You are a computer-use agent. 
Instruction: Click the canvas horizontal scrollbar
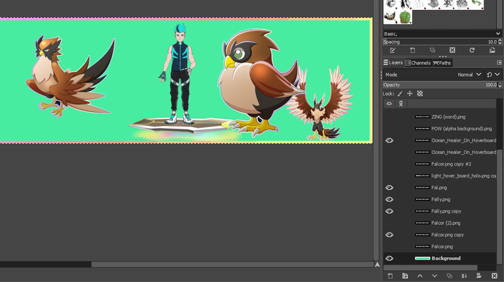232,264
